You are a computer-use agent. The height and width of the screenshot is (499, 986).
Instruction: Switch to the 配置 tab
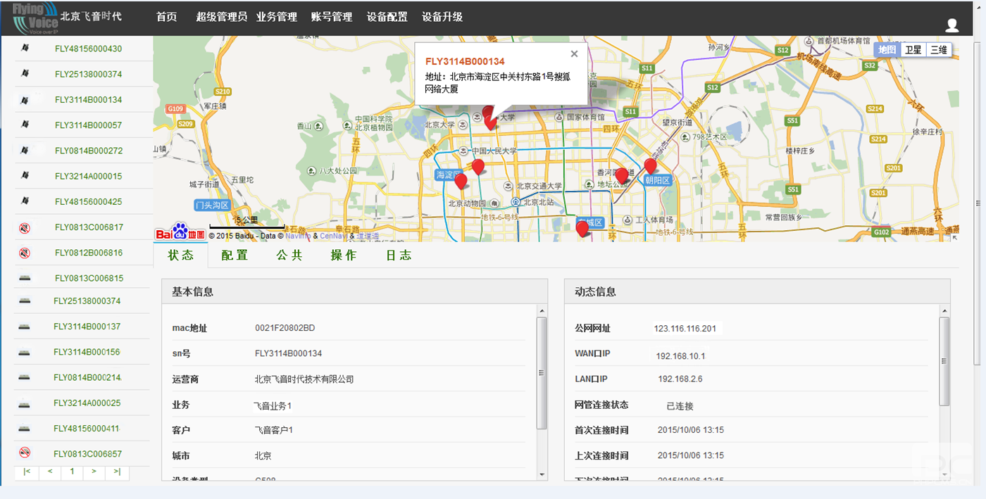pos(235,255)
